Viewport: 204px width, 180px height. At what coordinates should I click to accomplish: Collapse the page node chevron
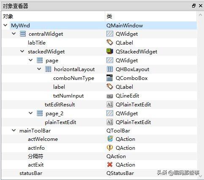31,60
